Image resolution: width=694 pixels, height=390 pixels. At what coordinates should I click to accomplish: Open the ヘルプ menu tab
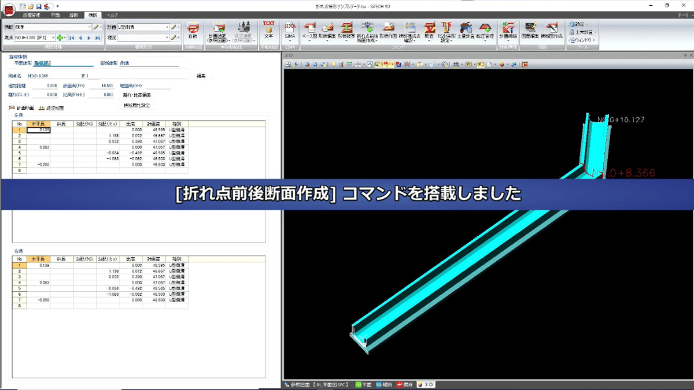tap(112, 16)
